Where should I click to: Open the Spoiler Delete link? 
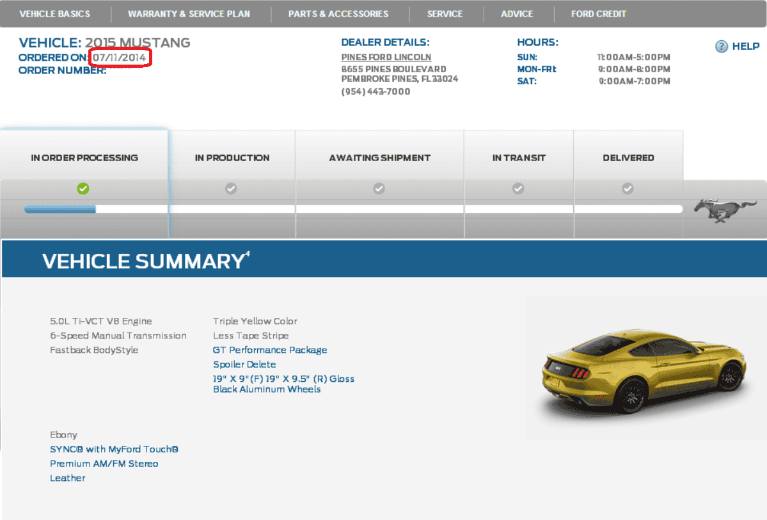click(244, 365)
